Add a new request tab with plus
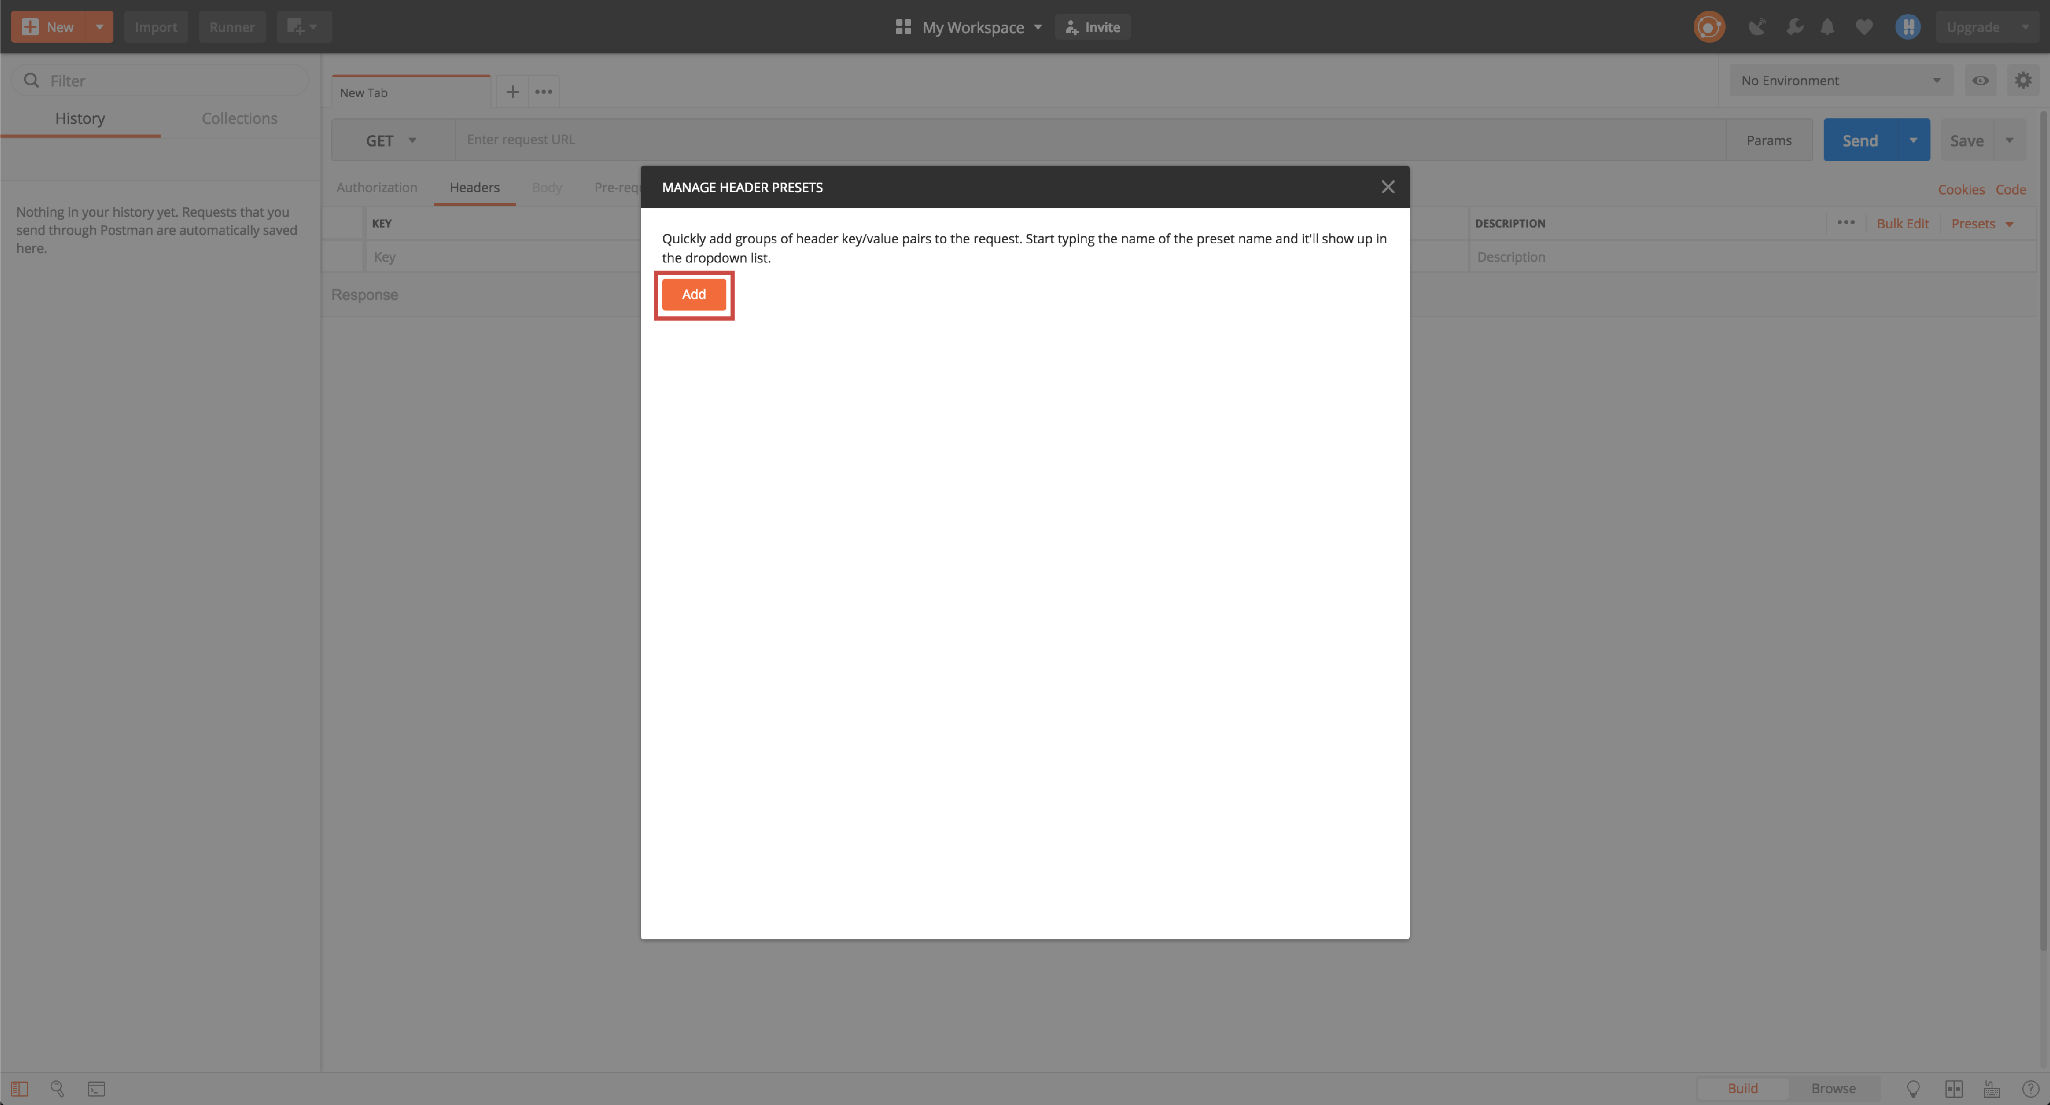The image size is (2050, 1105). [x=513, y=91]
